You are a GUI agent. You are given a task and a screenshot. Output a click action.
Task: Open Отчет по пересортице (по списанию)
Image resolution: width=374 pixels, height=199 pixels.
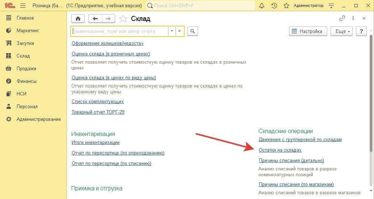(x=112, y=164)
